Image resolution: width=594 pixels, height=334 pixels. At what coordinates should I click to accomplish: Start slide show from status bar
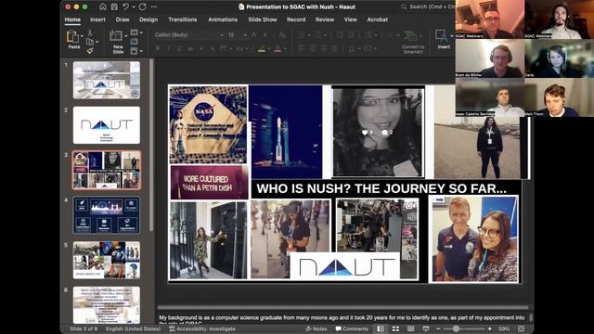[426, 328]
